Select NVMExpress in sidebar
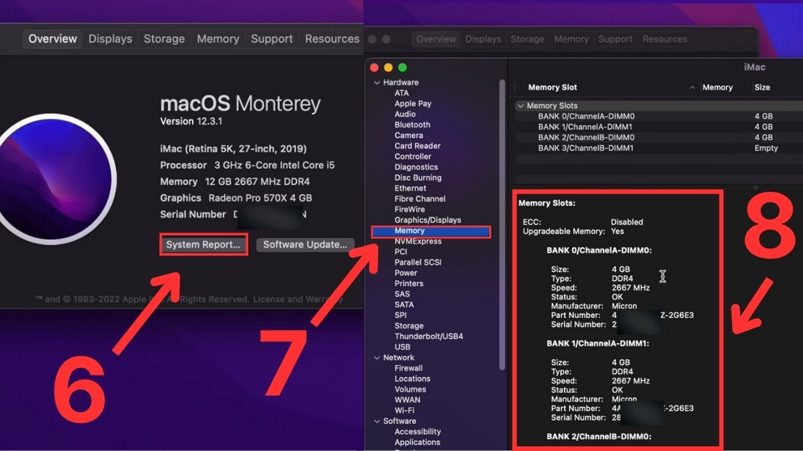The image size is (803, 451). [418, 241]
